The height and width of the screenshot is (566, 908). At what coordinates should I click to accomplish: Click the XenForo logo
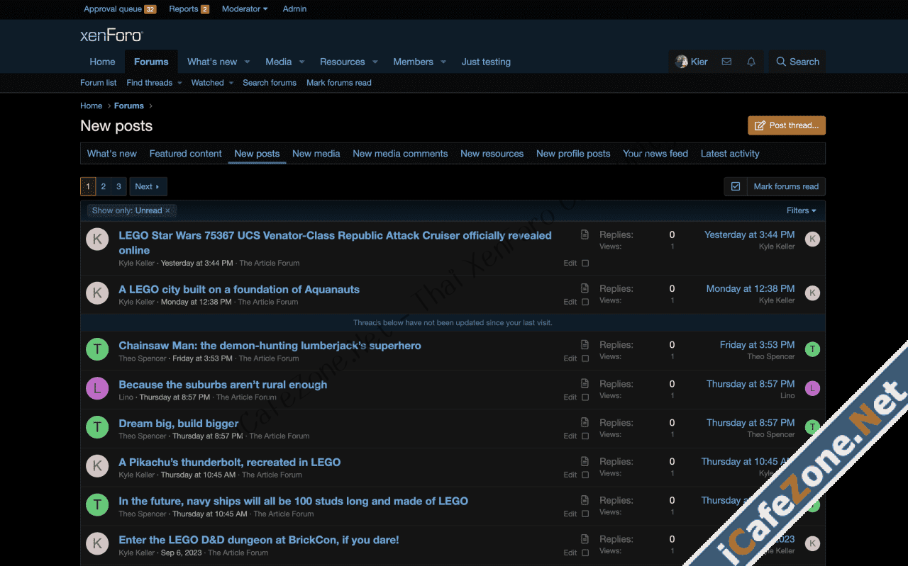(111, 35)
